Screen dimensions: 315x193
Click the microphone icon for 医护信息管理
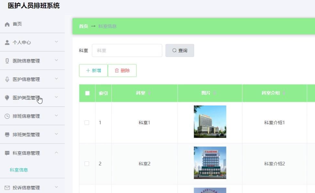7,79
